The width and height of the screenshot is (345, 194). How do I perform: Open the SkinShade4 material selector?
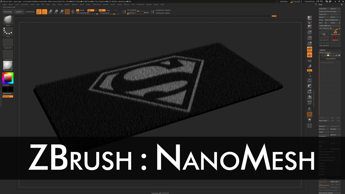(x=8, y=66)
